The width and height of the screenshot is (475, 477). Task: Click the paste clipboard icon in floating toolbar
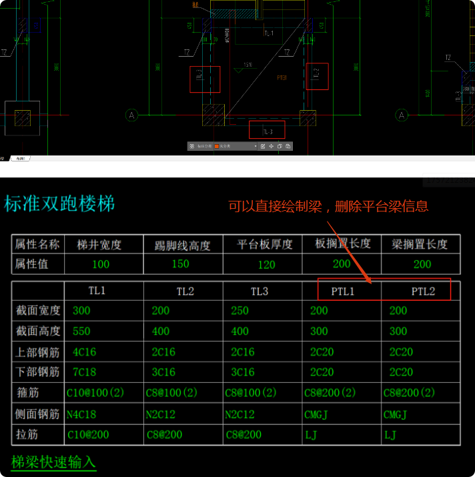point(288,146)
